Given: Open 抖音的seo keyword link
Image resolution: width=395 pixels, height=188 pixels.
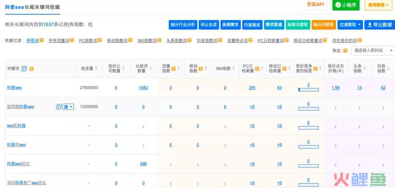Looking at the screenshot, I should [x=16, y=145].
